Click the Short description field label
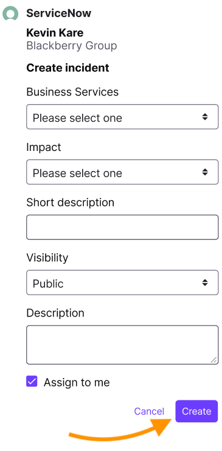Screen dimensions: 222x451 [x=71, y=203]
